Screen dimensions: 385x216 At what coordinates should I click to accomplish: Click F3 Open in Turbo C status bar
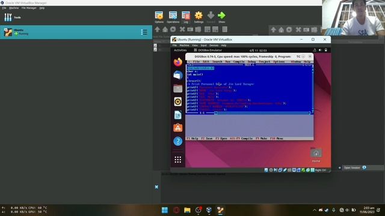tap(221, 139)
